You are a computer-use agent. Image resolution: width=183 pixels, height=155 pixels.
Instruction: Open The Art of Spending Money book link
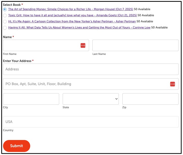tap(71, 9)
